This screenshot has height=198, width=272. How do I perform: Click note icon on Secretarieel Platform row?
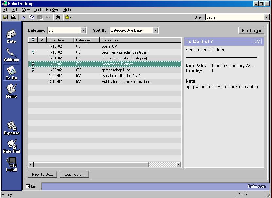pos(33,64)
